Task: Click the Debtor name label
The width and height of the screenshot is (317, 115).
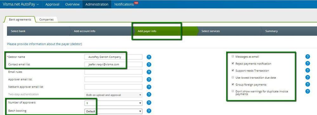Action: point(17,57)
